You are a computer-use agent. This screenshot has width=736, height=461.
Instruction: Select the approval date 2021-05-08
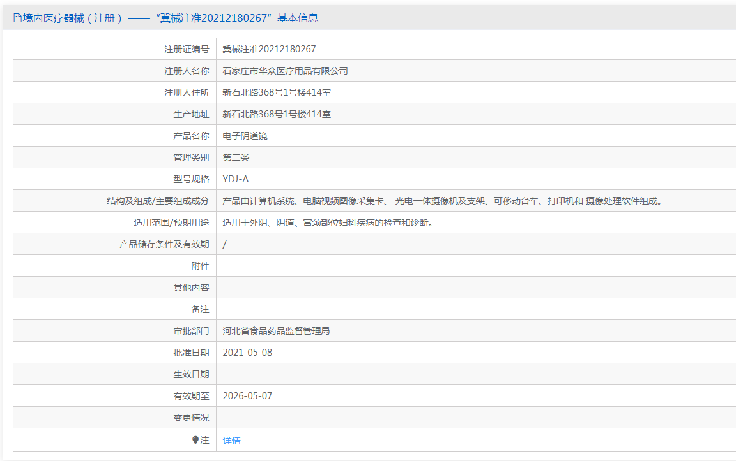click(247, 353)
